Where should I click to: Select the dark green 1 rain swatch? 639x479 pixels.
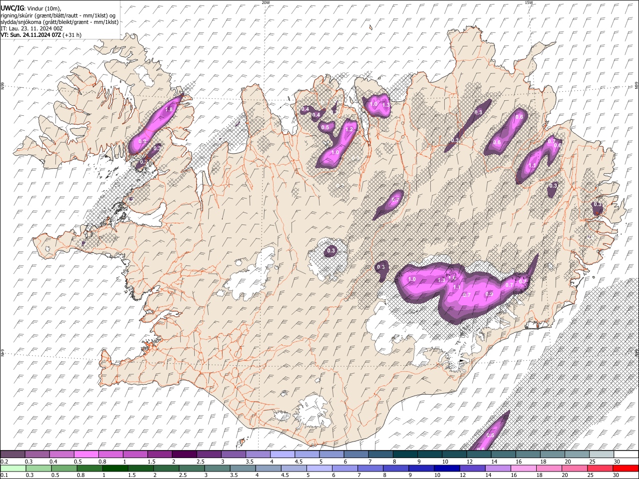pos(115,469)
